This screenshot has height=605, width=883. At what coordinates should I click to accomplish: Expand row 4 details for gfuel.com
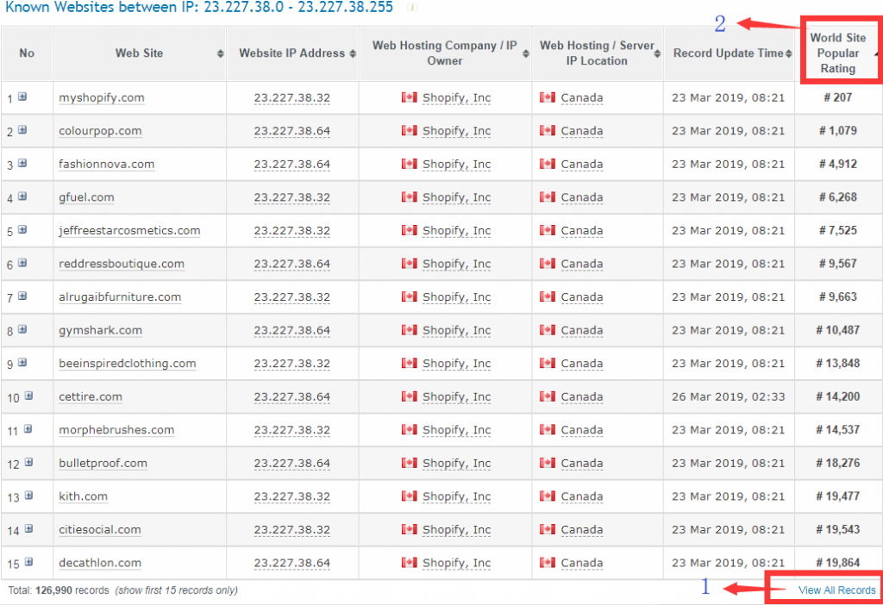[x=22, y=196]
